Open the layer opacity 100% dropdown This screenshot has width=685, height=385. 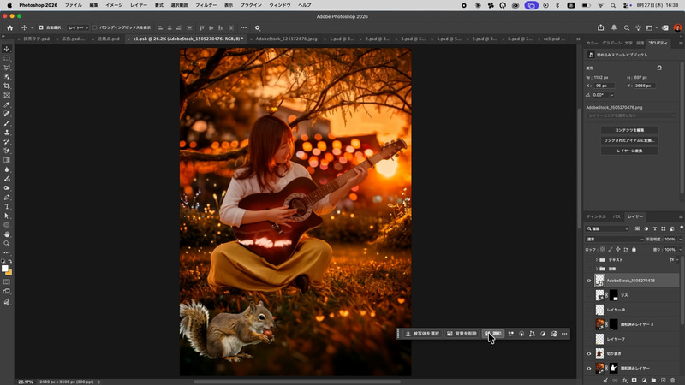tap(680, 240)
